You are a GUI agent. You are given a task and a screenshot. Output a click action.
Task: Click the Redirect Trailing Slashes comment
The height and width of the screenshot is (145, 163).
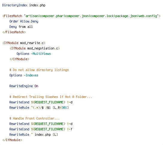tap(51, 97)
